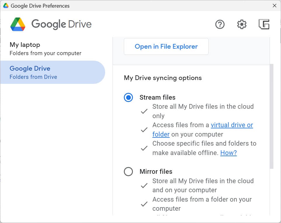
Task: Close the Google Drive Preferences window
Action: pyautogui.click(x=274, y=6)
